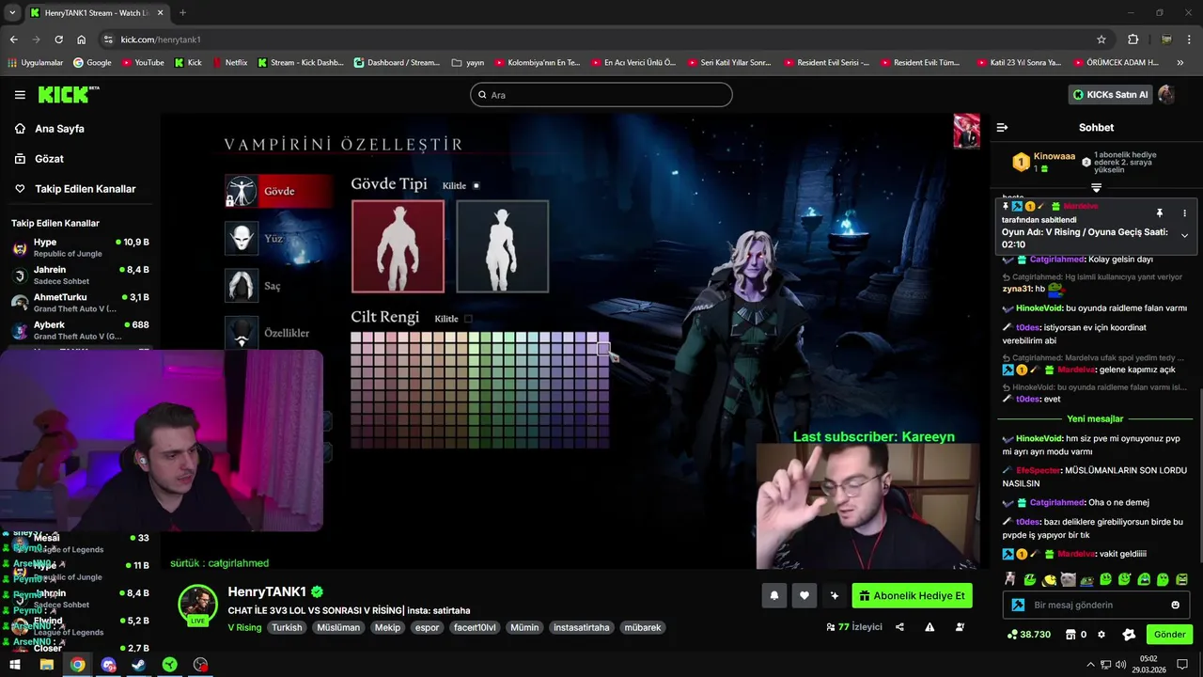Open Gözat in the sidebar
Screen dimensions: 1203x677
(49, 159)
